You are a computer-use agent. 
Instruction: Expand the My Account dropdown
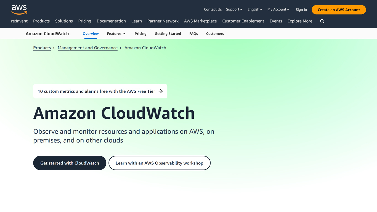(x=278, y=9)
